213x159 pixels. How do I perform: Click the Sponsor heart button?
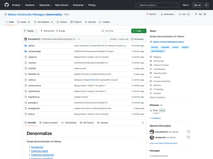(x=151, y=14)
